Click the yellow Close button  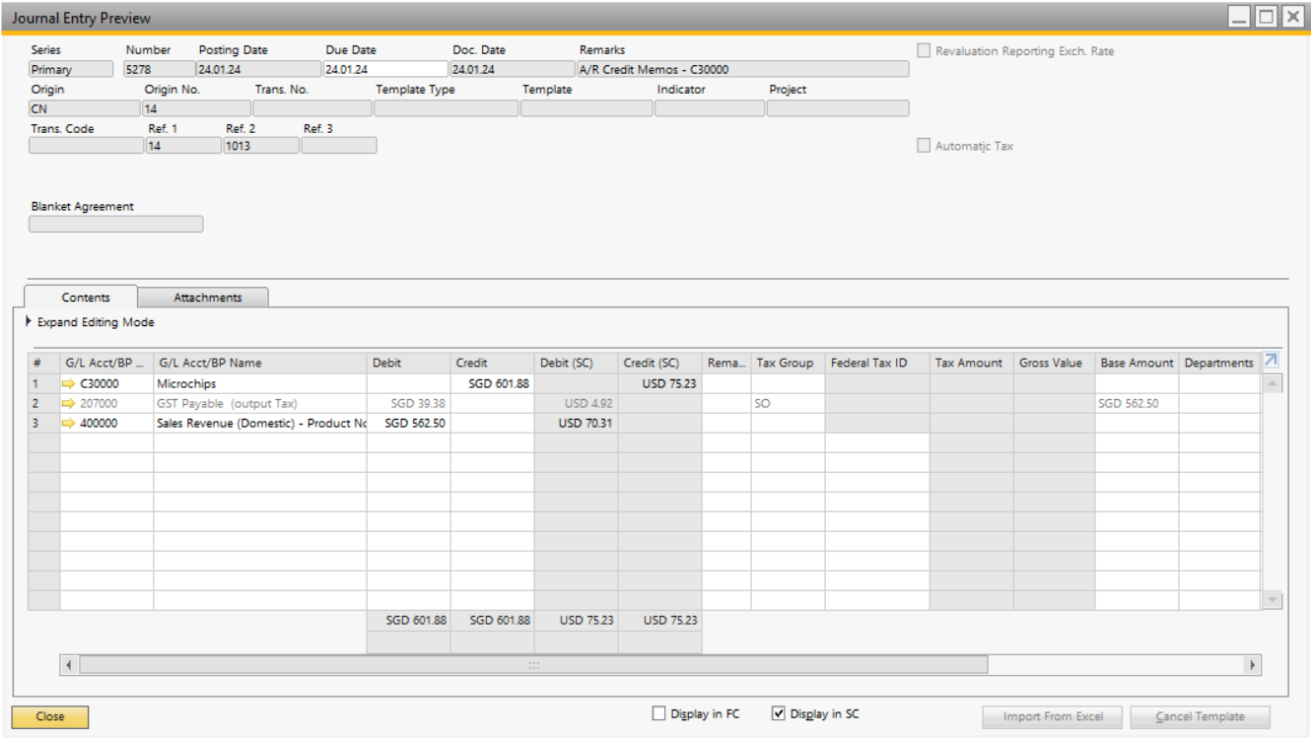tap(50, 717)
